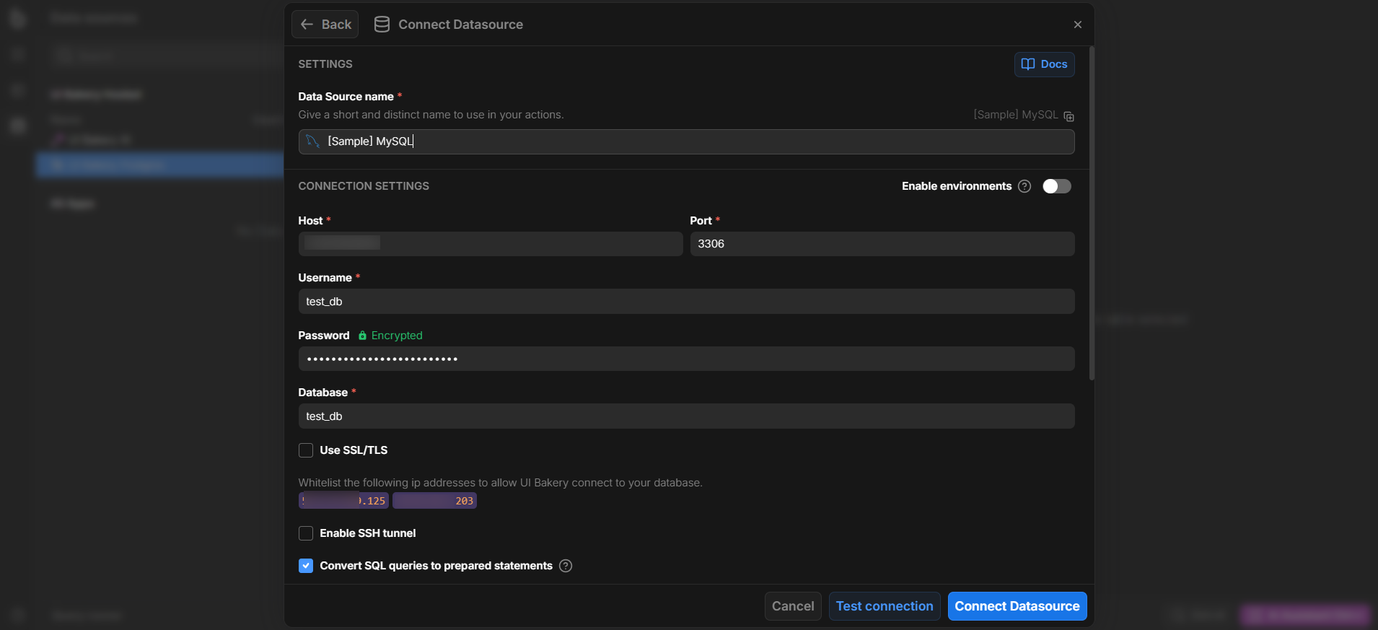Click the Connect Datasource database icon

coord(382,25)
